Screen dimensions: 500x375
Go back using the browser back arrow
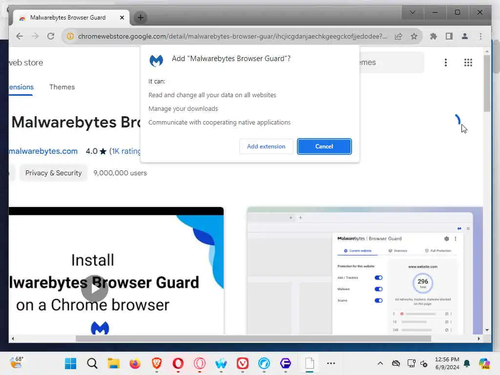coord(20,36)
